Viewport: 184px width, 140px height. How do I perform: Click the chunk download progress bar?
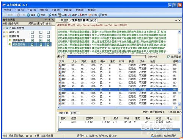[119, 129]
